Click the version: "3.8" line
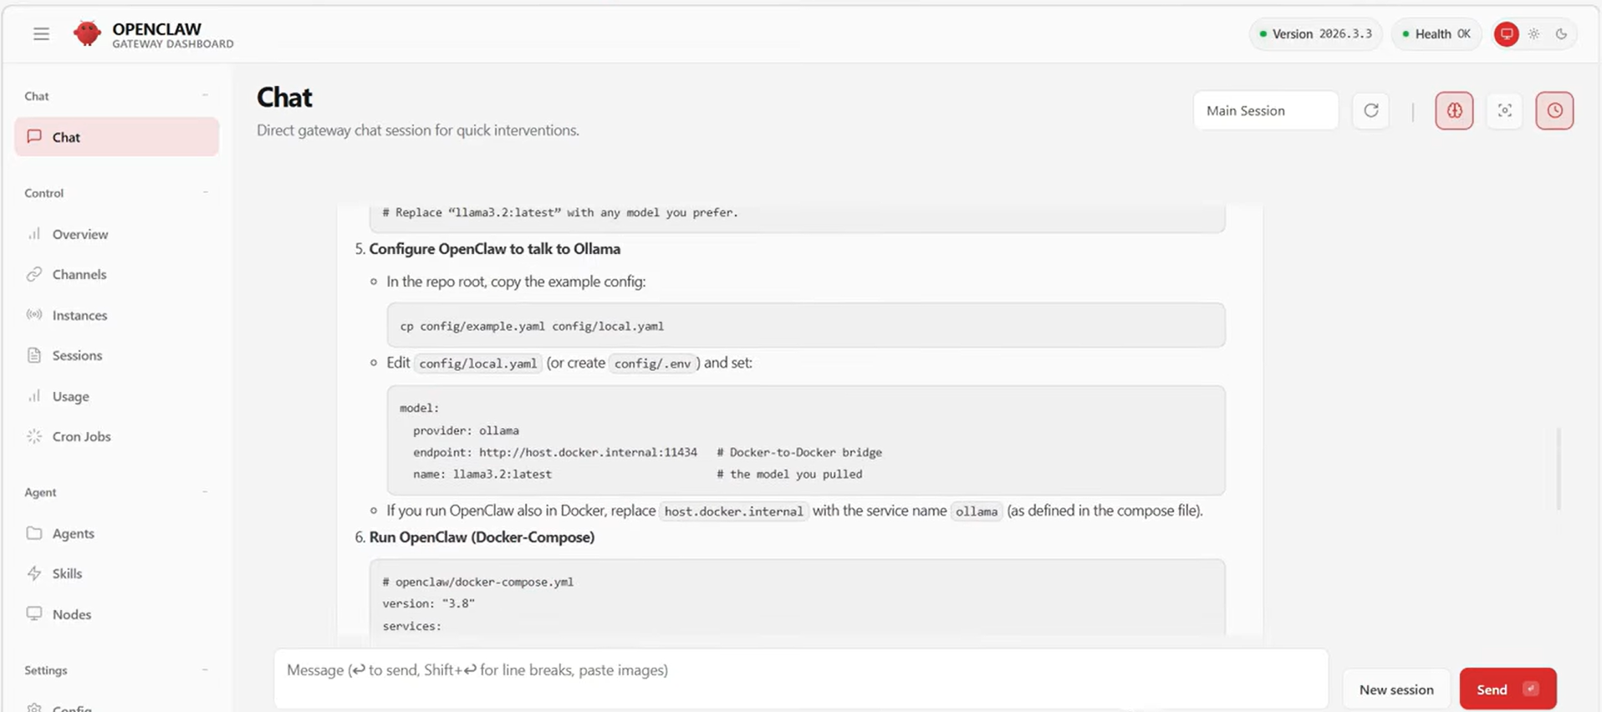This screenshot has width=1602, height=712. 428,603
